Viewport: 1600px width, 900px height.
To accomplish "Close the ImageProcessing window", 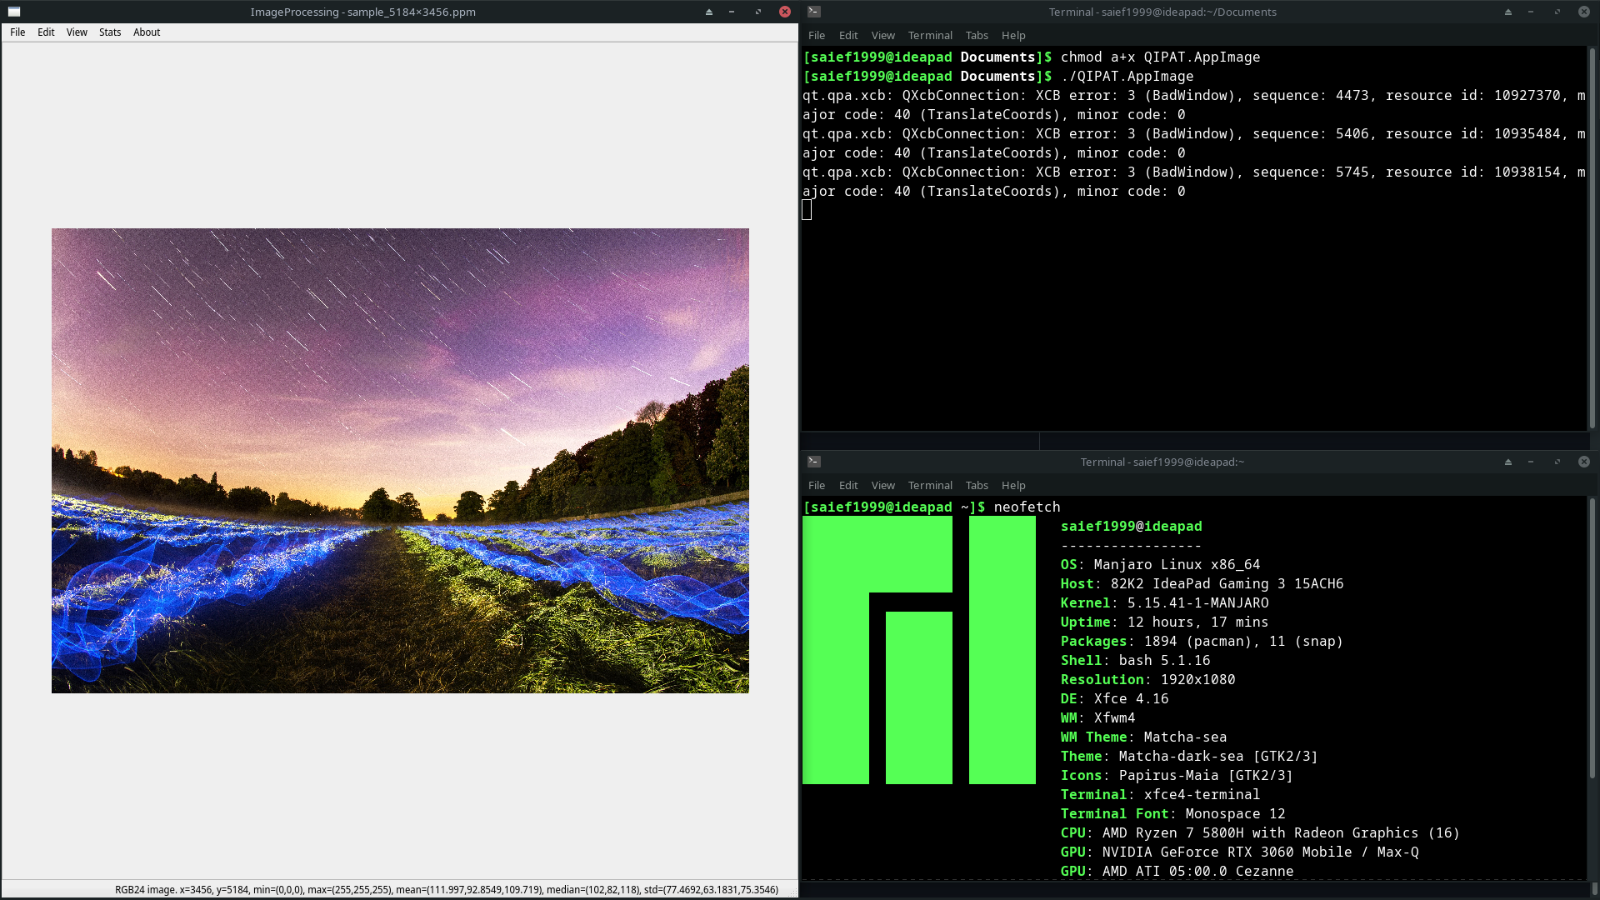I will pos(784,12).
